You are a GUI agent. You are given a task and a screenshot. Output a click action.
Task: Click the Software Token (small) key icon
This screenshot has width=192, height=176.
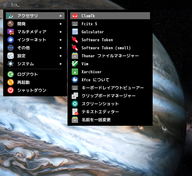75,48
